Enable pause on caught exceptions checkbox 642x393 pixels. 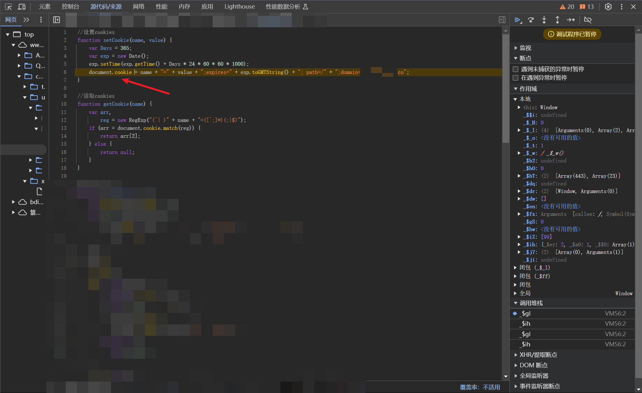516,78
